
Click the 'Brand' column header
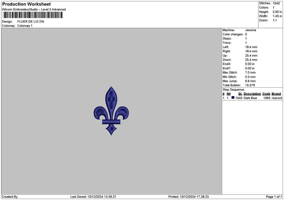[276, 94]
